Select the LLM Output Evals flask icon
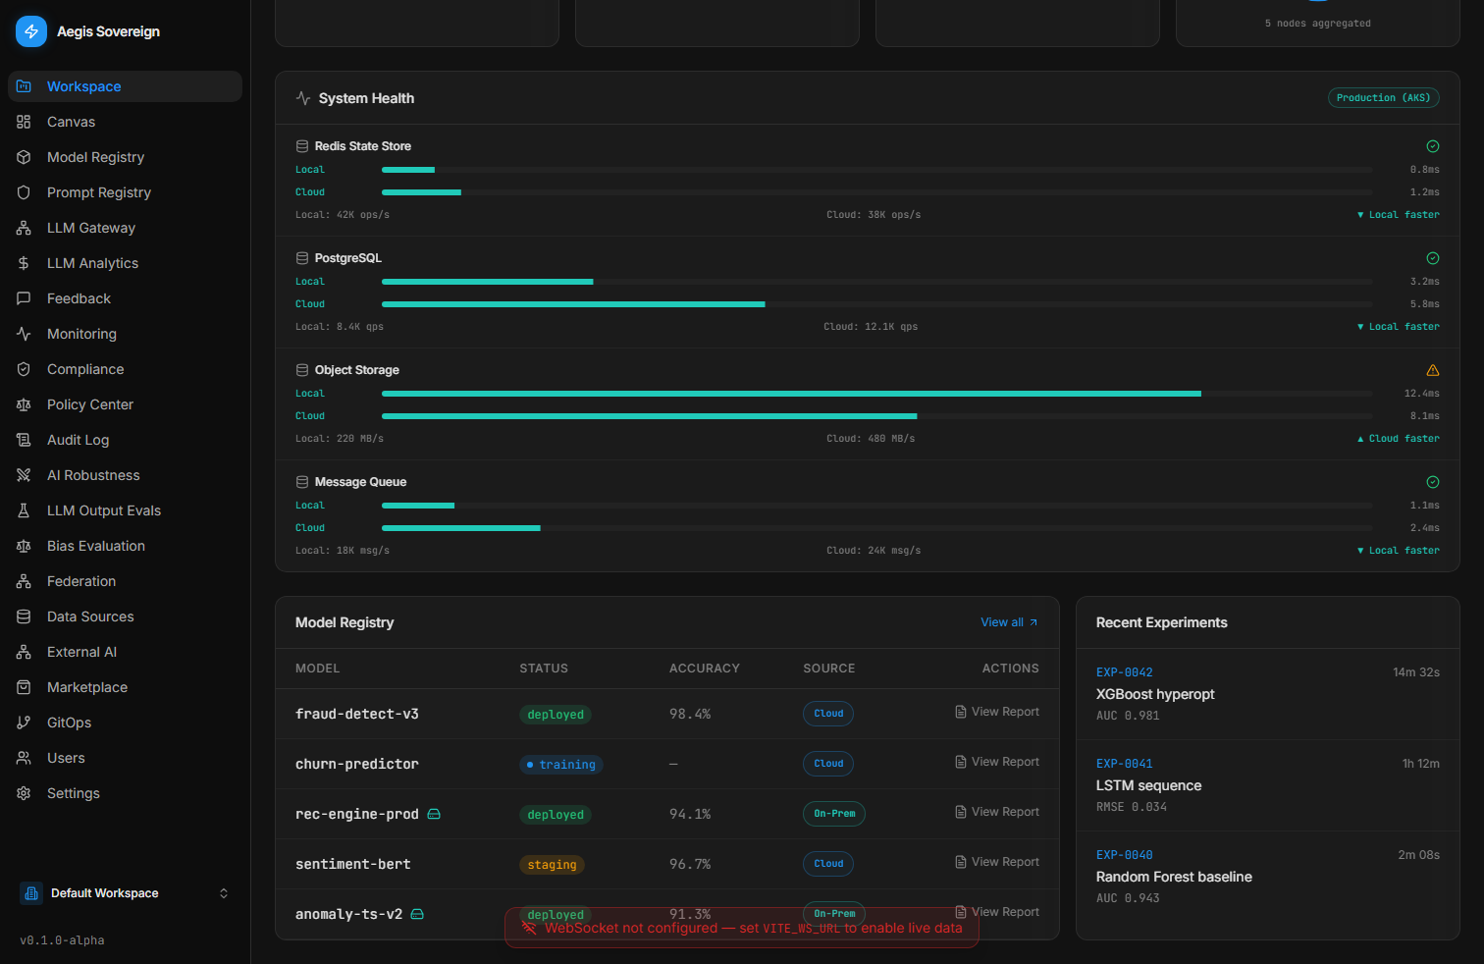 24,510
